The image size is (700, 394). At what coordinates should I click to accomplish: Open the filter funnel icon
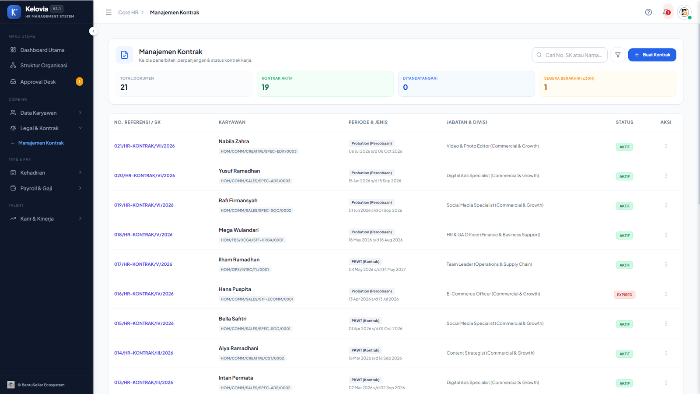coord(618,55)
